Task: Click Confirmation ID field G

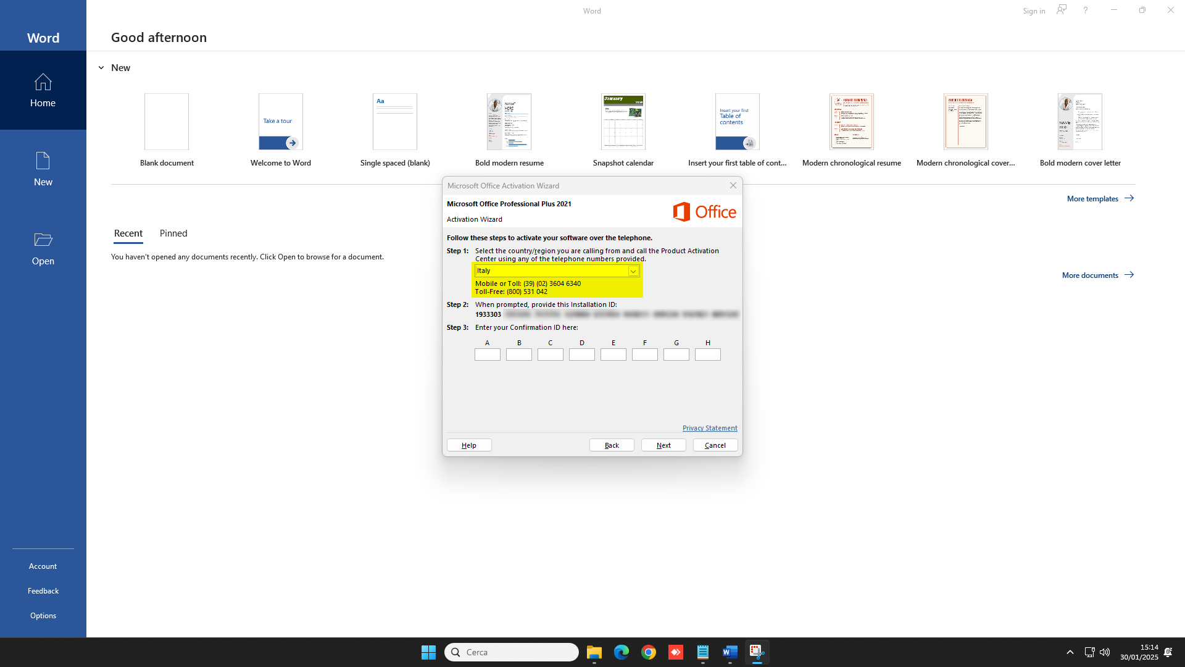Action: point(676,354)
